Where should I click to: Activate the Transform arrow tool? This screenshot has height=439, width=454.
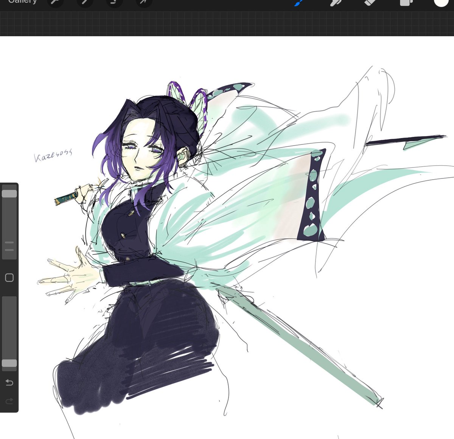(x=144, y=2)
